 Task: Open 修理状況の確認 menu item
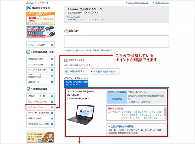point(41,118)
